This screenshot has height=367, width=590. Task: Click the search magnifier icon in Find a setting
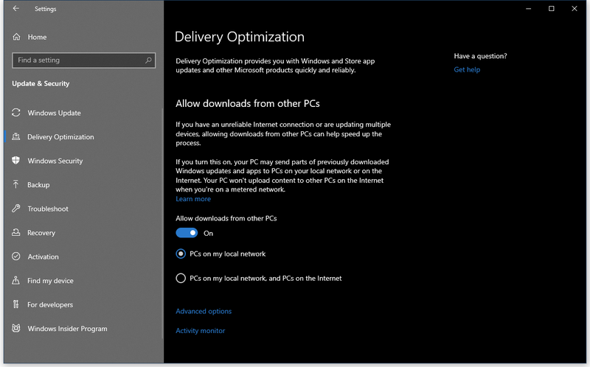point(148,60)
